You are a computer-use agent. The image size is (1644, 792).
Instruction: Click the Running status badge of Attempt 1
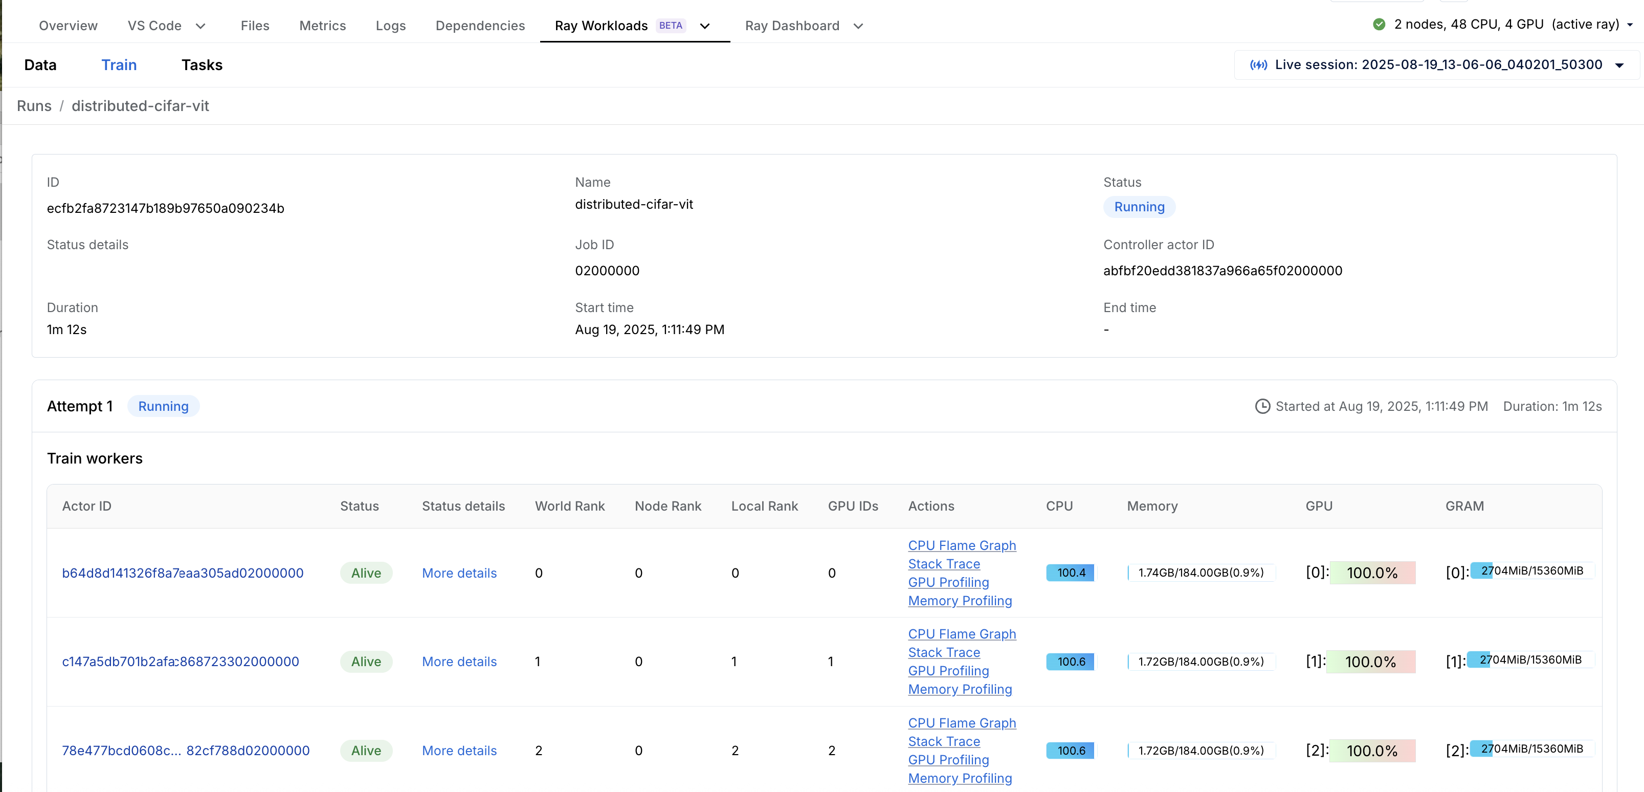tap(163, 407)
